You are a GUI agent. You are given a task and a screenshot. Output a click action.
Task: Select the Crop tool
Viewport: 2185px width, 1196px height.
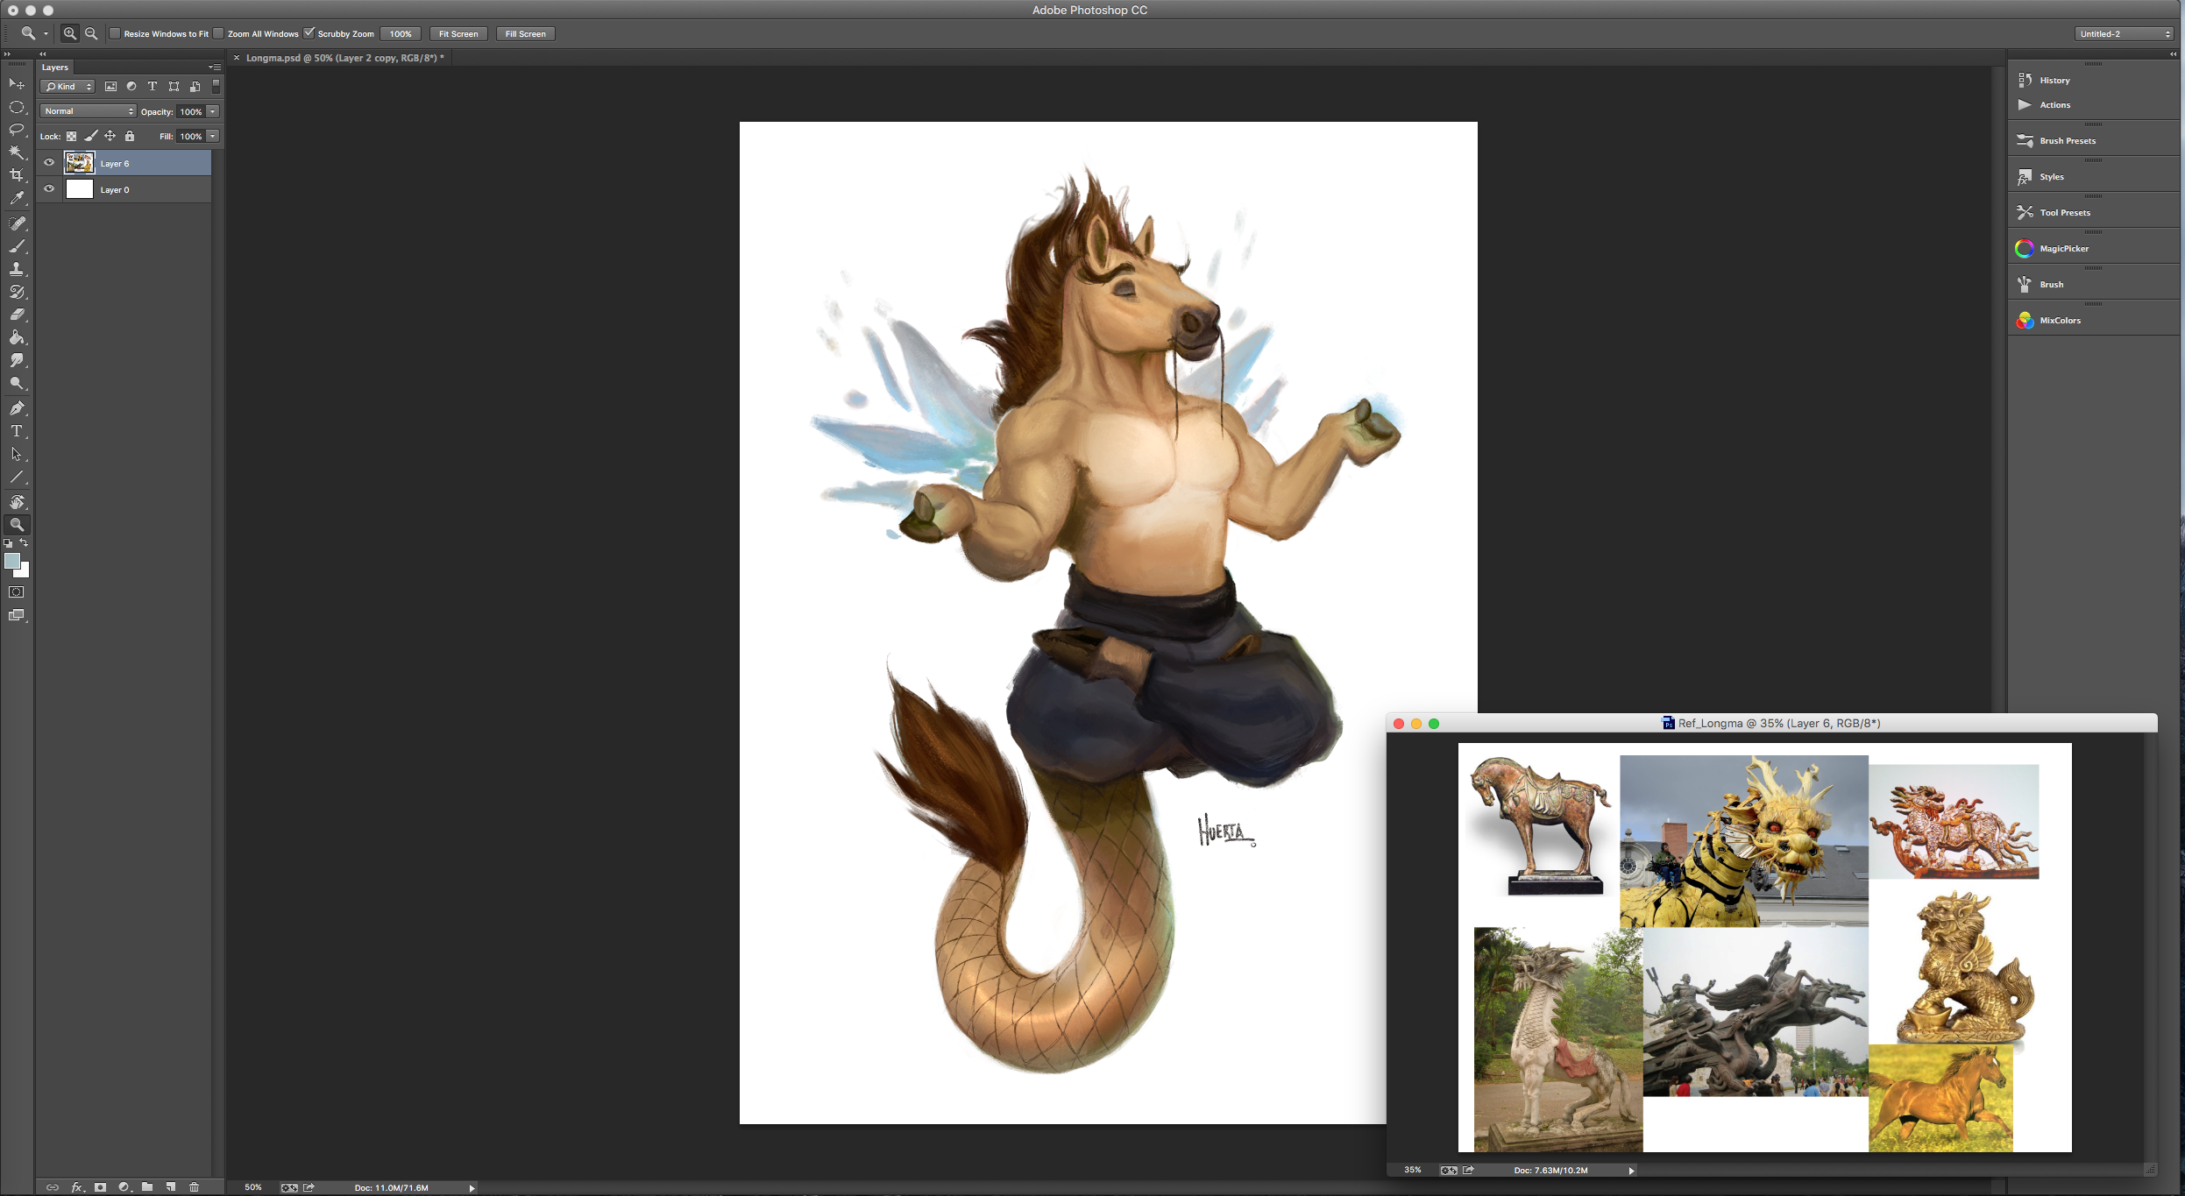click(17, 175)
